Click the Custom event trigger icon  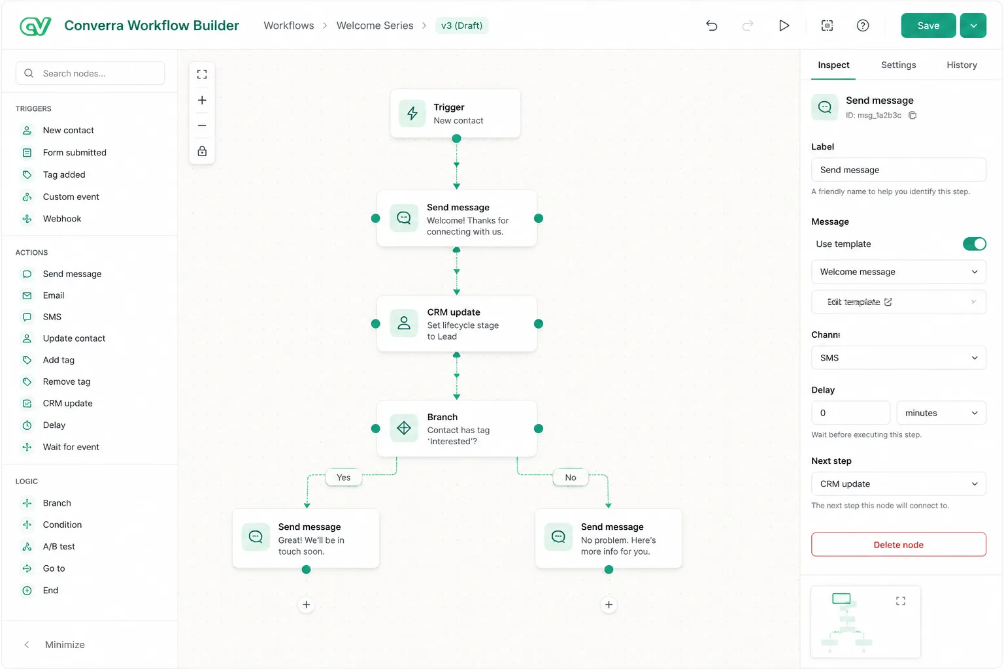tap(27, 197)
